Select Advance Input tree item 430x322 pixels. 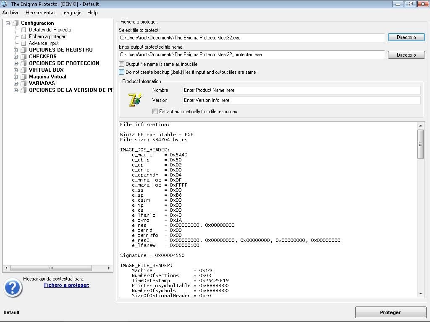click(x=44, y=43)
